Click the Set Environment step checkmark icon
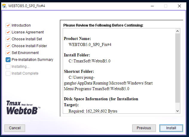 point(8,53)
